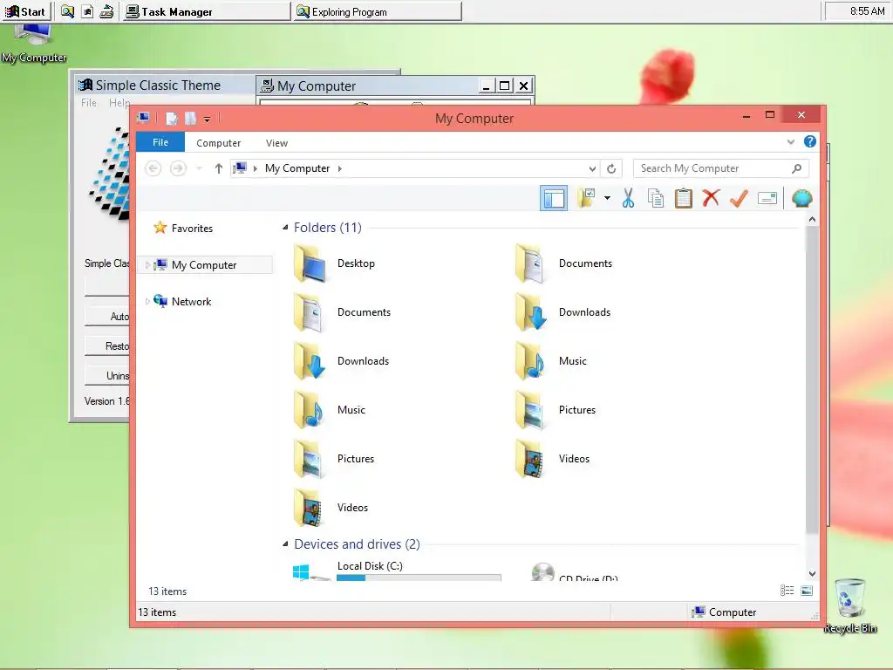
Task: Open the Task Manager taskbar button
Action: 206,11
